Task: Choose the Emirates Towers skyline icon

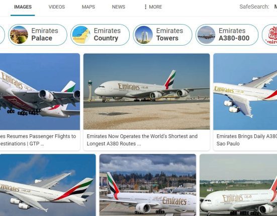Action: point(144,35)
